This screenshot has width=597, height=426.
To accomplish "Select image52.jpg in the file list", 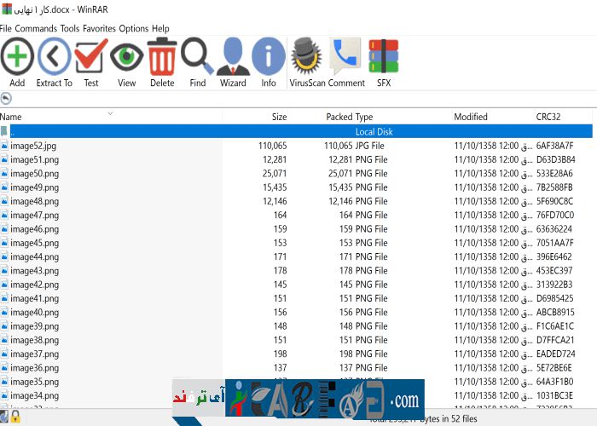I will point(33,146).
